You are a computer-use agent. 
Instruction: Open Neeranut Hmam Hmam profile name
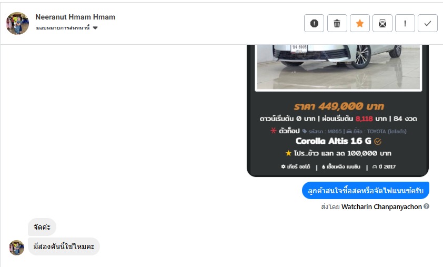pos(75,17)
